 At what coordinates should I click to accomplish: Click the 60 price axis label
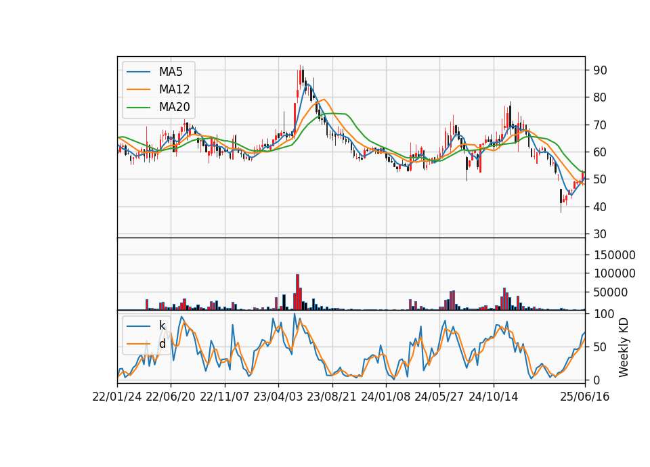point(601,152)
